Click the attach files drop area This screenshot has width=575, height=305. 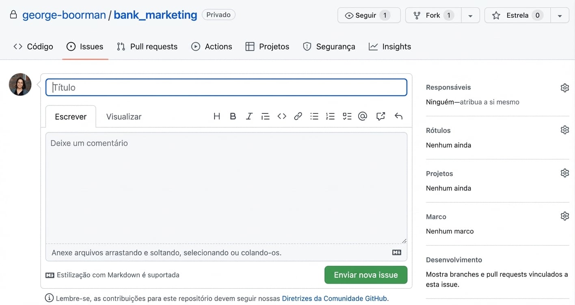(226, 253)
